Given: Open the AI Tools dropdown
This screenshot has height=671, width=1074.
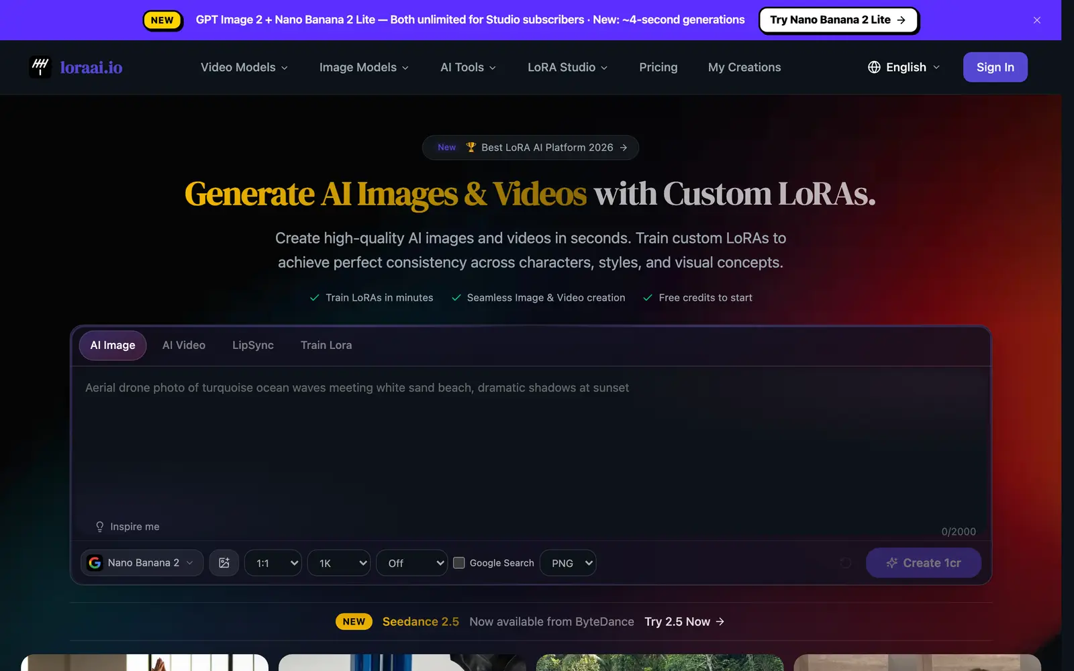Looking at the screenshot, I should coord(468,67).
